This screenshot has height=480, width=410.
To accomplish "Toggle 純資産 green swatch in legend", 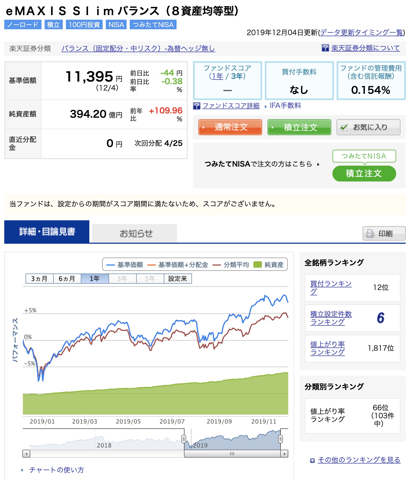I will 258,265.
